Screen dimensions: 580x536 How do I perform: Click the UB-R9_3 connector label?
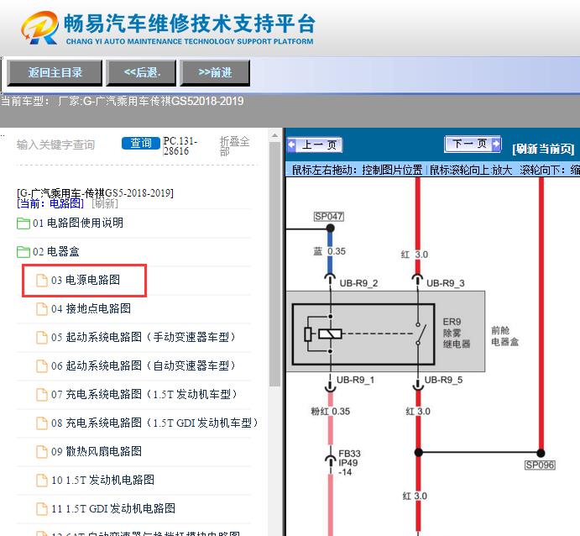coord(446,284)
